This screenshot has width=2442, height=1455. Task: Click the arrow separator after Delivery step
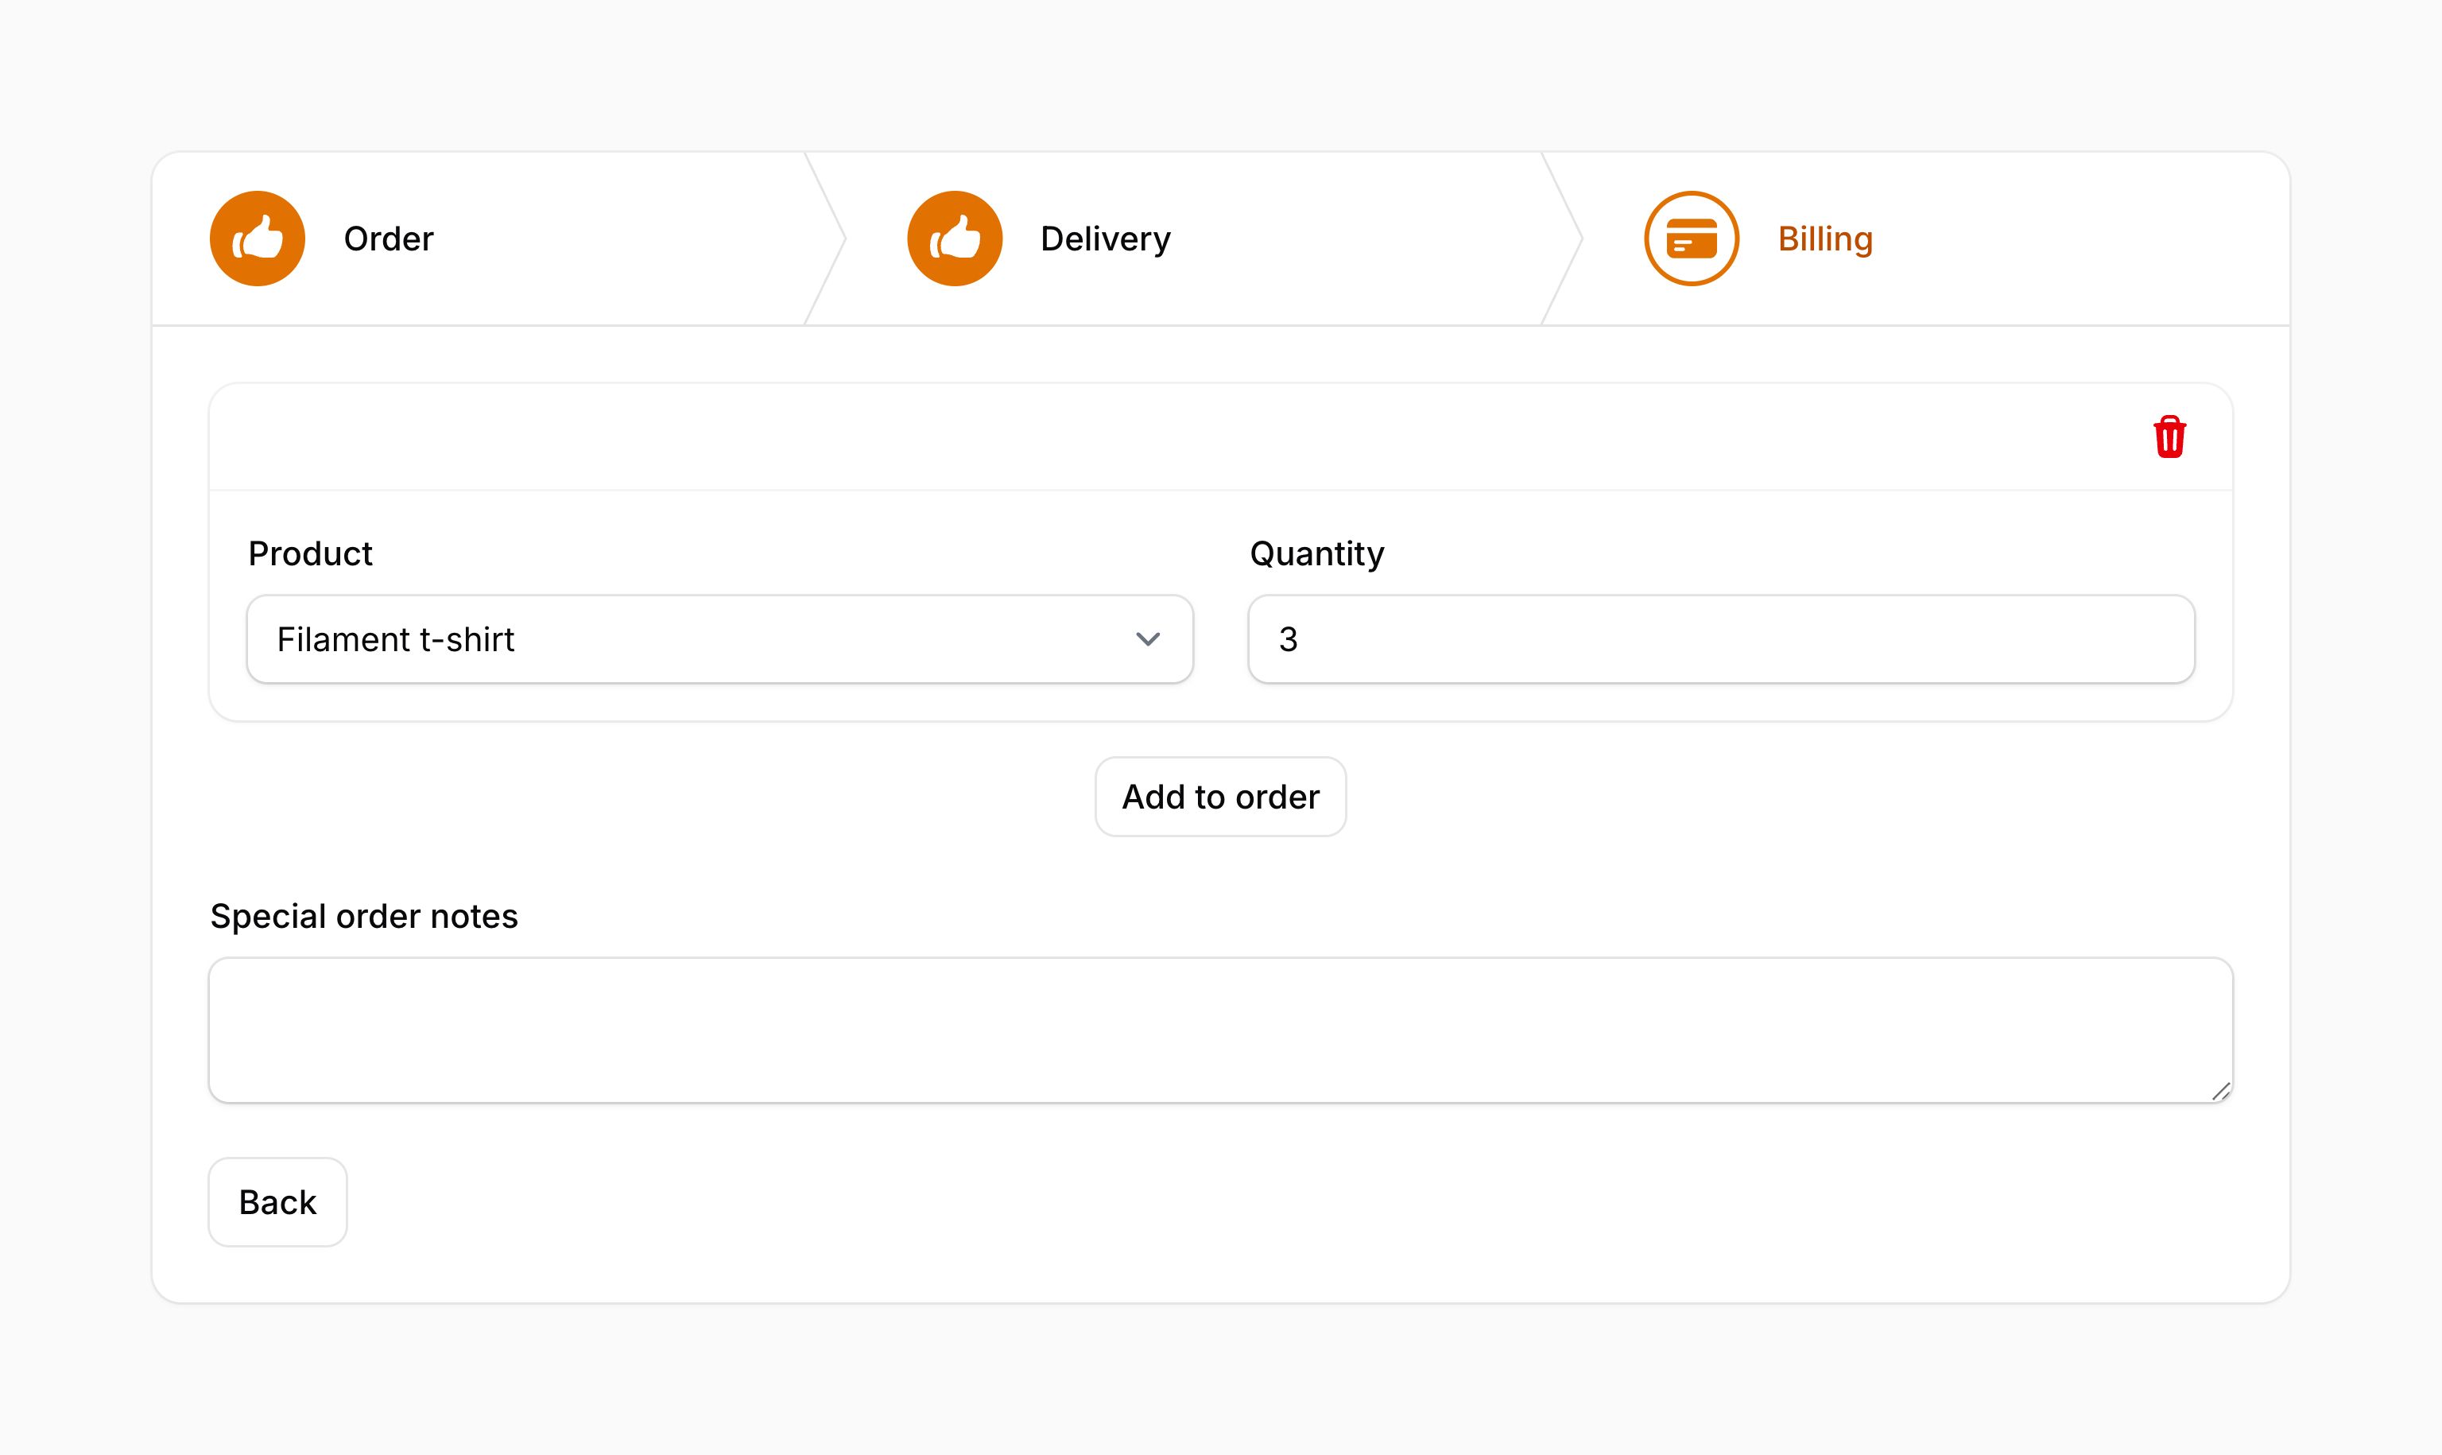[1562, 239]
